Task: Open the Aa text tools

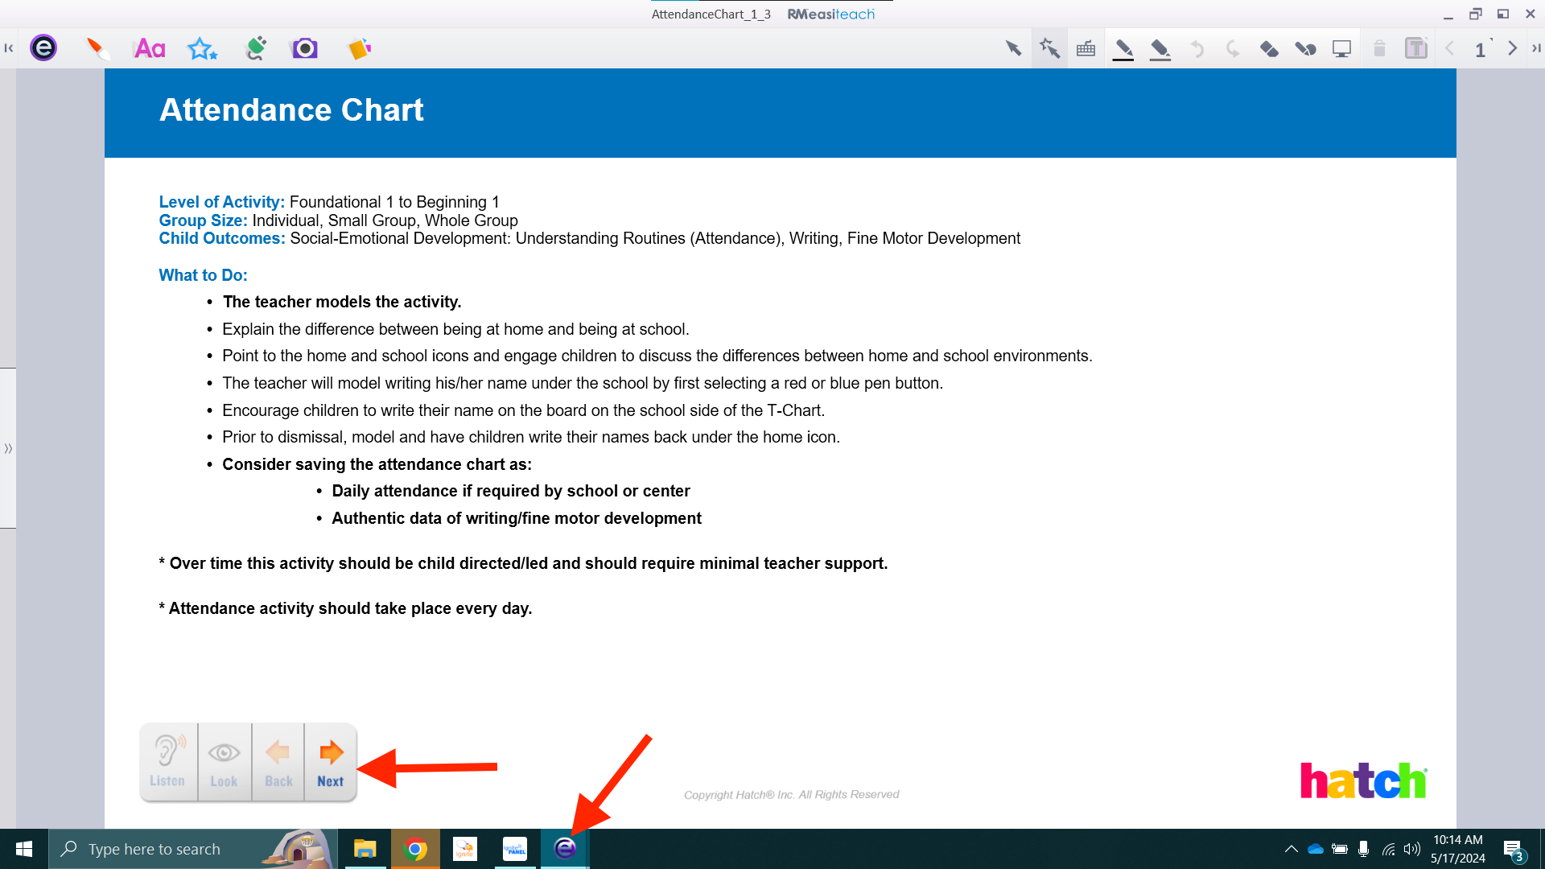Action: pyautogui.click(x=150, y=48)
